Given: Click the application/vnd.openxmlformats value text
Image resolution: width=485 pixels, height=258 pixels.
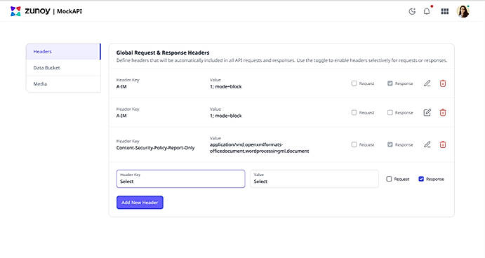Looking at the screenshot, I should pos(259,148).
